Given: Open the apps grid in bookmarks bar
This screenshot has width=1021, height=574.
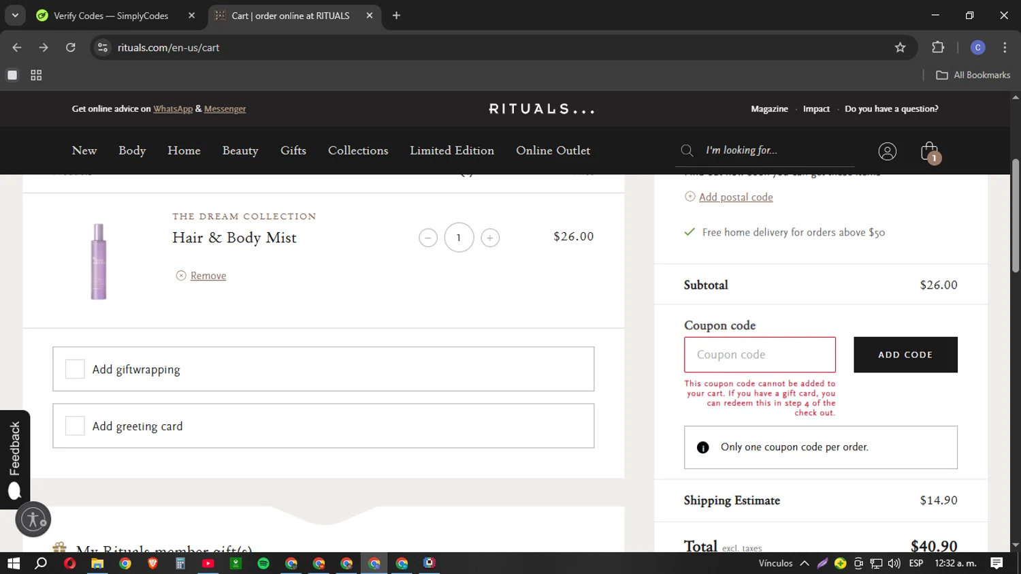Looking at the screenshot, I should click(x=36, y=75).
